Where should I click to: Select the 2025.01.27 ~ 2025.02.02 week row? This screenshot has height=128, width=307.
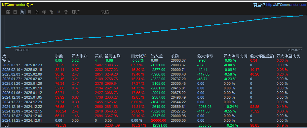[153, 79]
